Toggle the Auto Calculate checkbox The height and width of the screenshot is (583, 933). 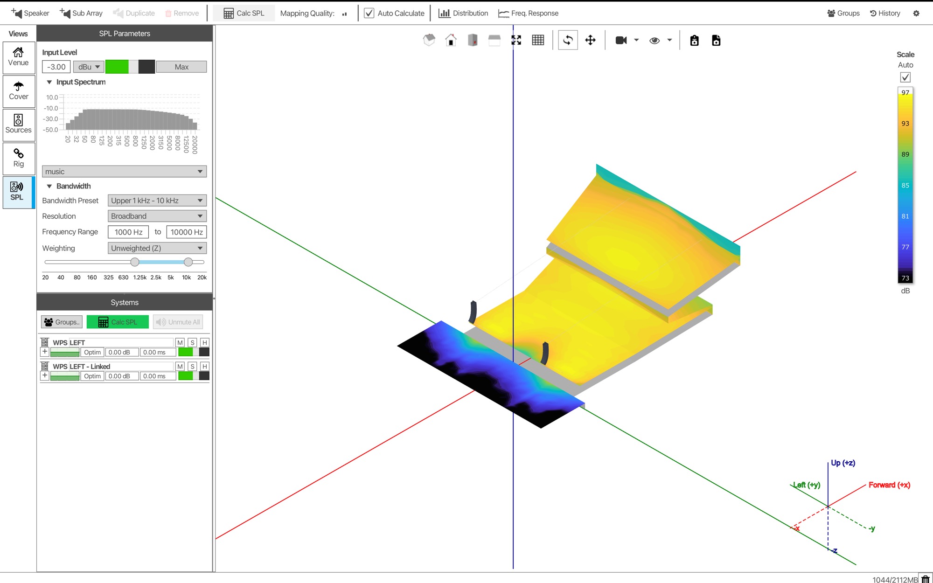pyautogui.click(x=369, y=13)
